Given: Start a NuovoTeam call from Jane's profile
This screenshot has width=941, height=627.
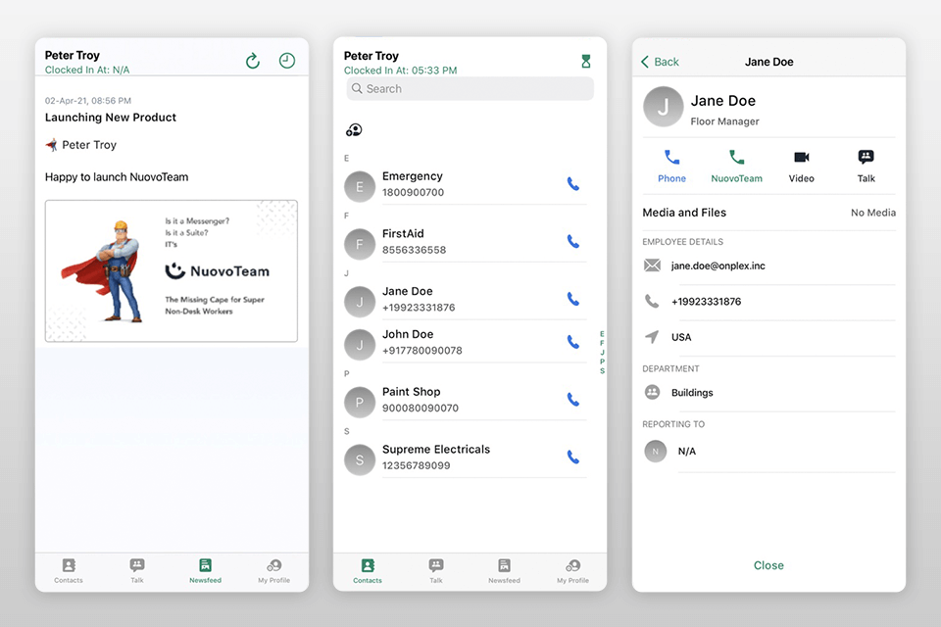Looking at the screenshot, I should click(736, 165).
